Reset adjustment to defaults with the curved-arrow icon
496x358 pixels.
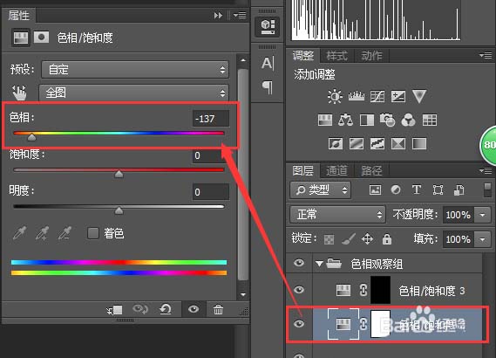(x=165, y=309)
